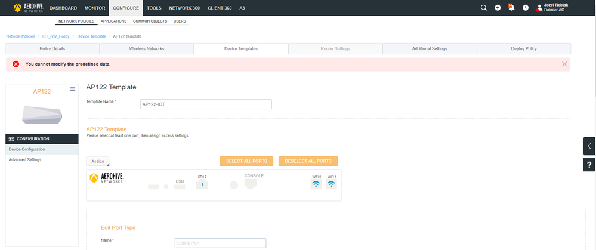Select the ETH 0 port icon
The image size is (596, 250).
[202, 184]
